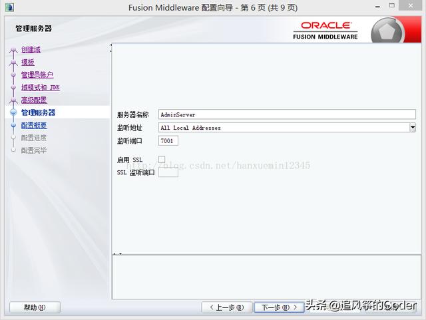This screenshot has width=426, height=320.
Task: Enable the 启用 SSL checkbox
Action: 162,159
